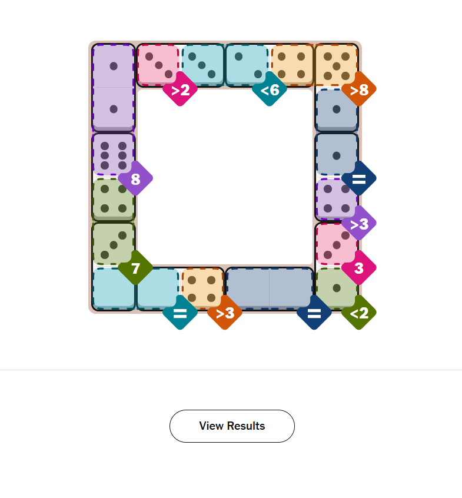Select the four-pip orange die in bottom row
Viewport: 462px width, 498px height.
click(202, 287)
